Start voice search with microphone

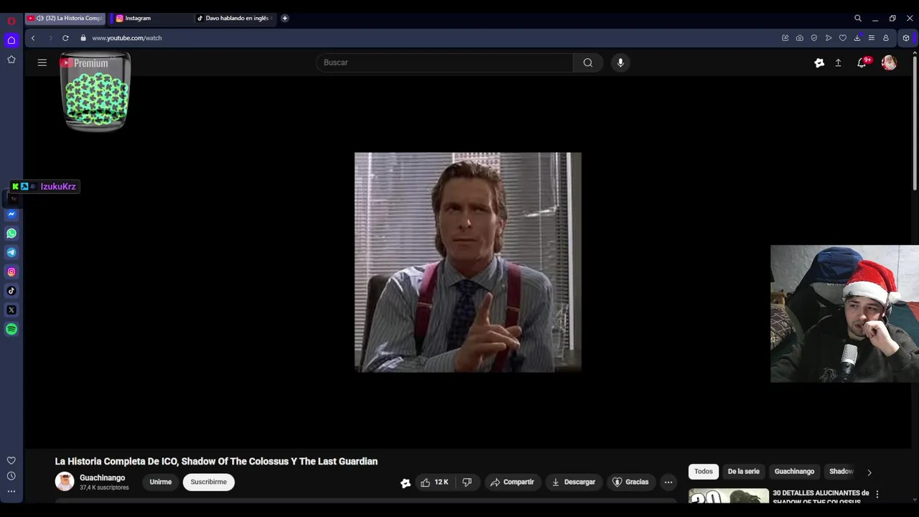620,62
